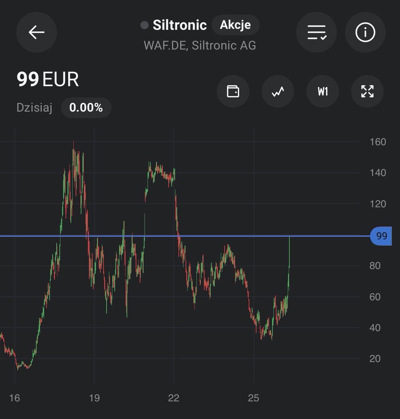Tap the 0.00% daily change badge

point(86,108)
